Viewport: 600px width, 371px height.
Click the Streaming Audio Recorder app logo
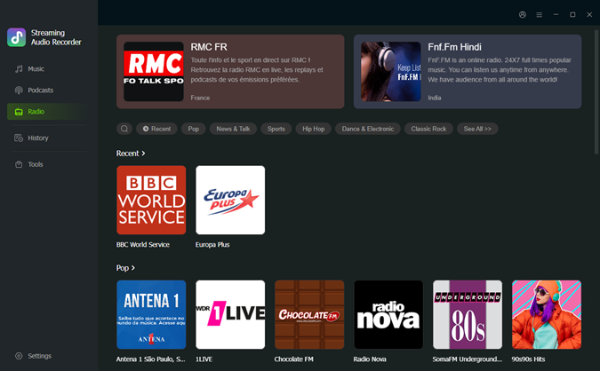point(17,37)
